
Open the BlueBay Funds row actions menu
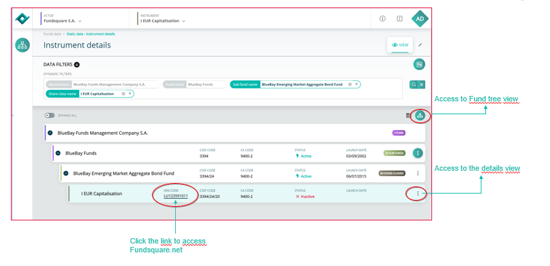pyautogui.click(x=418, y=153)
